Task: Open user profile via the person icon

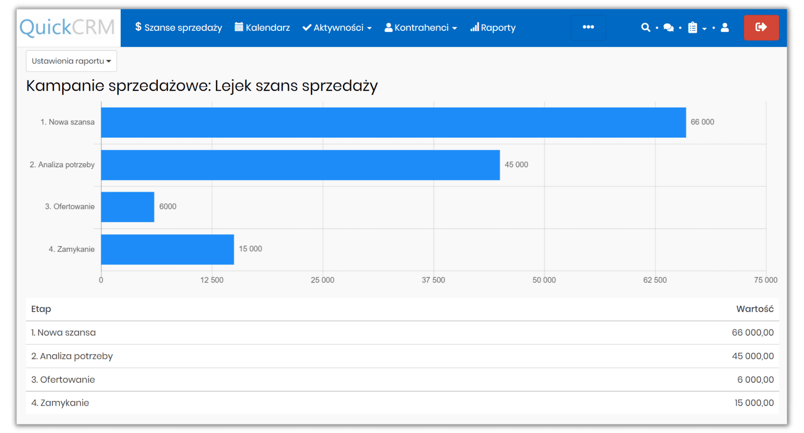Action: click(724, 28)
